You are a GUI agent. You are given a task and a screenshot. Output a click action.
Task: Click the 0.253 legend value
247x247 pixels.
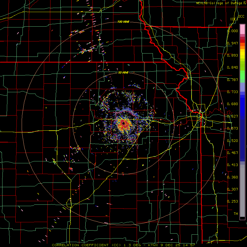[x=233, y=201]
